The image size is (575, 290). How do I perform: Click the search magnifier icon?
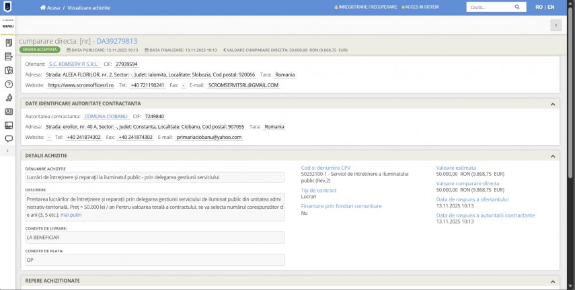(517, 7)
